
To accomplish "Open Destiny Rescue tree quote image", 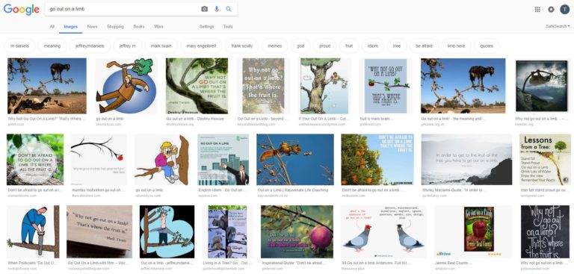I will (x=197, y=86).
